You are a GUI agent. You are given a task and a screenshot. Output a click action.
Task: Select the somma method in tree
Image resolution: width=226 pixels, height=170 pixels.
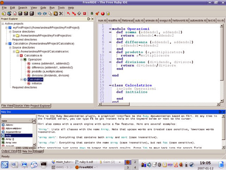pos(50,63)
